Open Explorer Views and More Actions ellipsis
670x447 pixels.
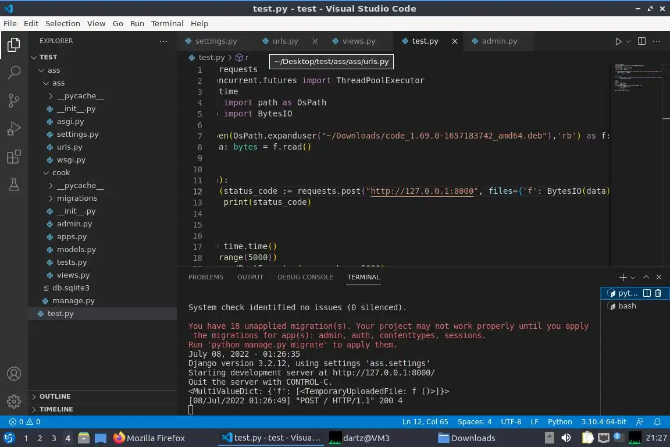[163, 41]
